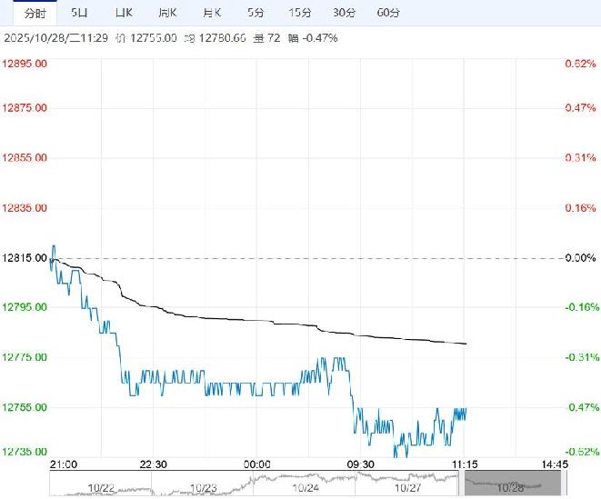This screenshot has width=601, height=499.
Task: Click the 12895.00 top price axis label
Action: (27, 65)
